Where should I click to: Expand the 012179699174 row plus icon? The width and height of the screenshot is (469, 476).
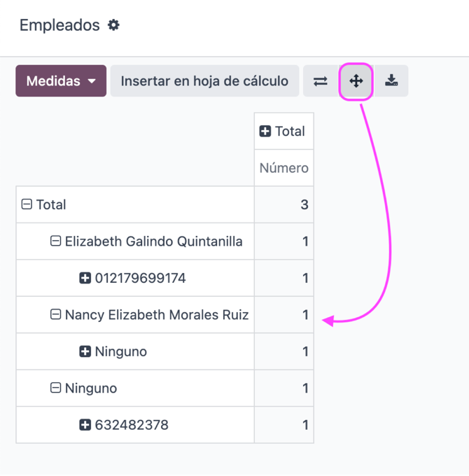point(85,278)
